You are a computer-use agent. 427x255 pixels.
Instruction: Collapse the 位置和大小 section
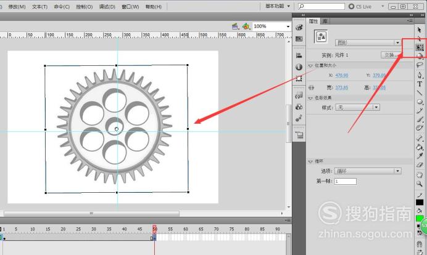310,65
